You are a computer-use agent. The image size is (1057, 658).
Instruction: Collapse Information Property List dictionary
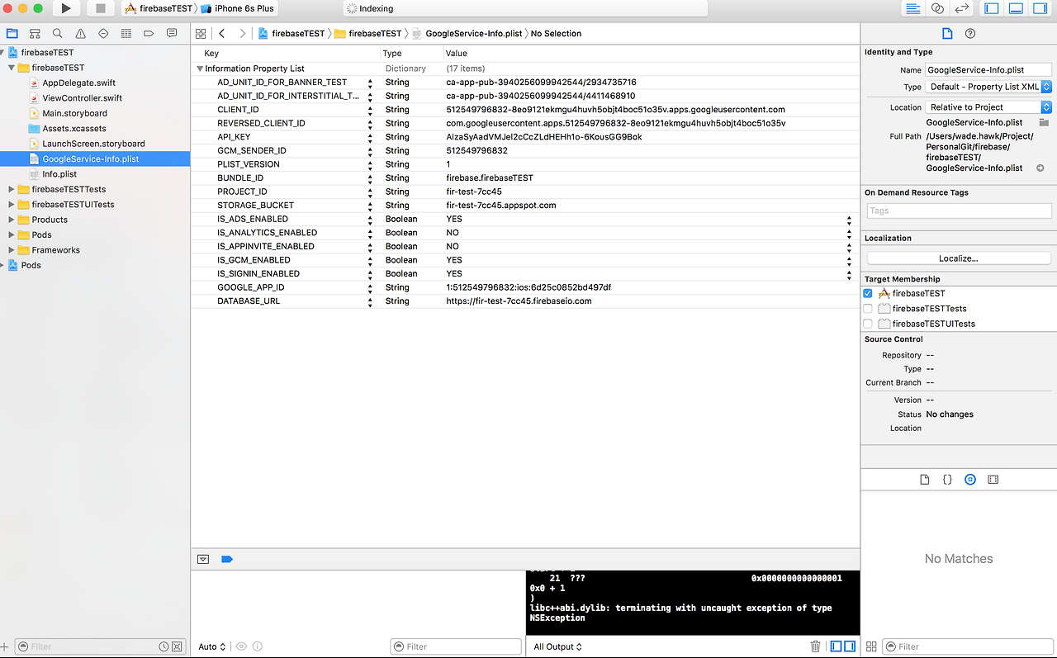(x=200, y=69)
